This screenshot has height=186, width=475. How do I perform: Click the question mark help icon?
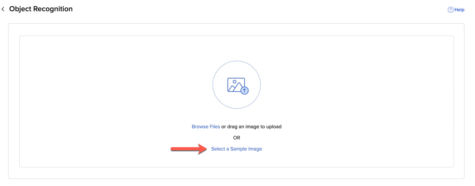coord(450,10)
